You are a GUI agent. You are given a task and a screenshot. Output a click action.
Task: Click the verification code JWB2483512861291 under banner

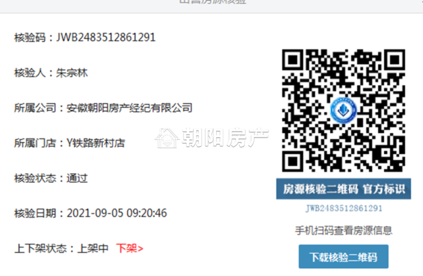click(344, 208)
